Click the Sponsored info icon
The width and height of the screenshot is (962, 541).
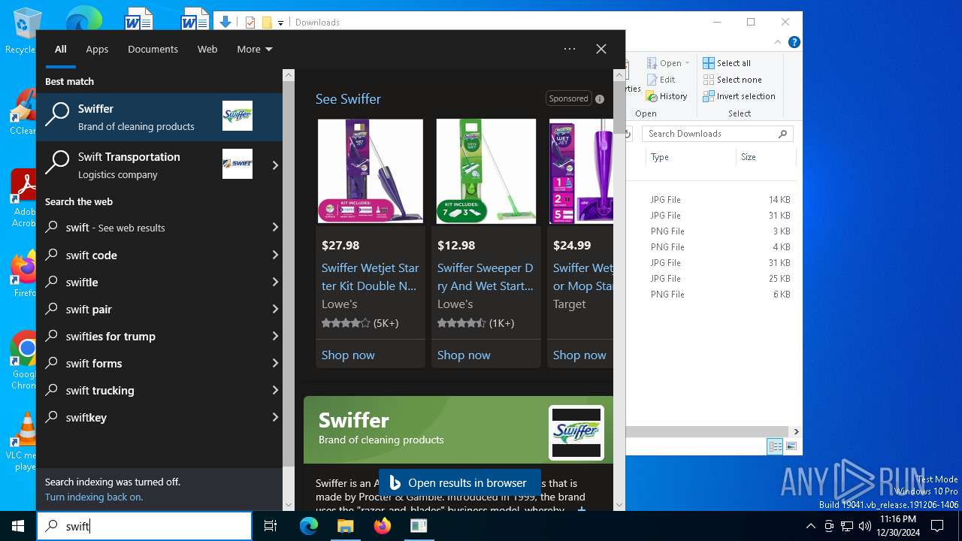(600, 99)
